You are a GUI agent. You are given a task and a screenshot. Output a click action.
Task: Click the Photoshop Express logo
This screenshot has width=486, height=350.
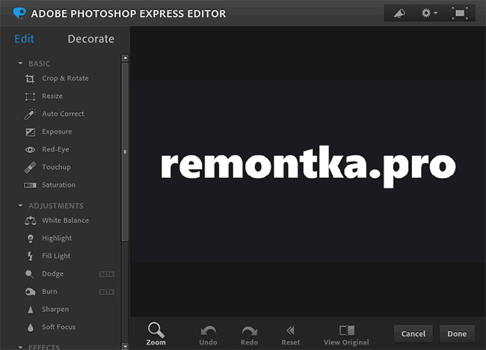(x=19, y=13)
